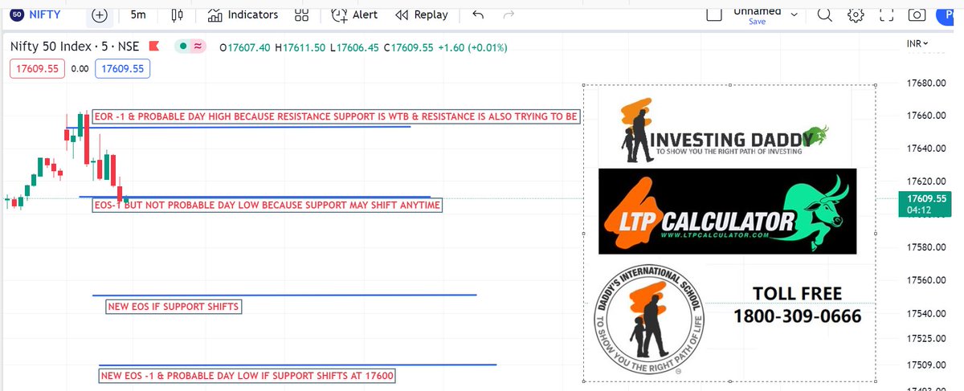This screenshot has width=964, height=391.
Task: Open the quick search magnifier
Action: click(824, 14)
